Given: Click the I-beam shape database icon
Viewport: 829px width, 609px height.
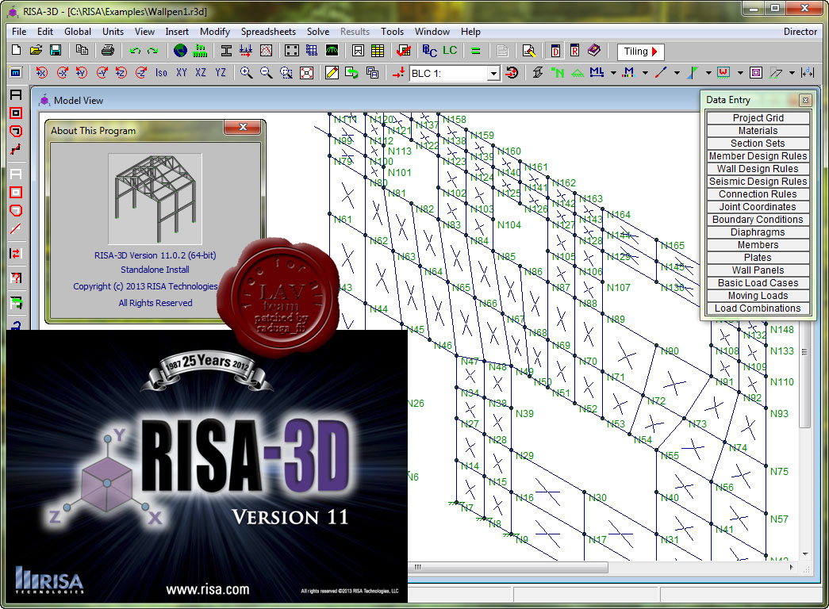Looking at the screenshot, I should [226, 51].
